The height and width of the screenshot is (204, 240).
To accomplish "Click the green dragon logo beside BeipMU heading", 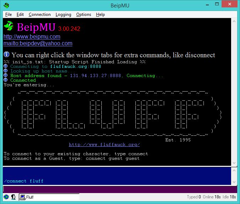I will point(9,26).
